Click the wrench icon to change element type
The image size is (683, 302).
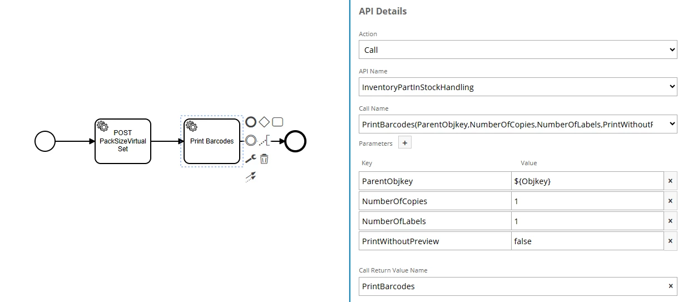(x=251, y=159)
